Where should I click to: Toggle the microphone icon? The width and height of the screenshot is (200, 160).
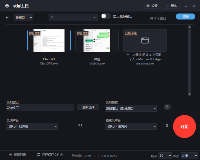pos(167,125)
